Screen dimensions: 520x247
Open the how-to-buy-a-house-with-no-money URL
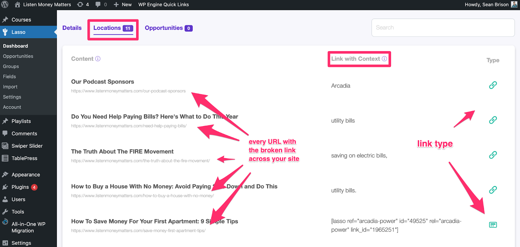click(x=142, y=196)
